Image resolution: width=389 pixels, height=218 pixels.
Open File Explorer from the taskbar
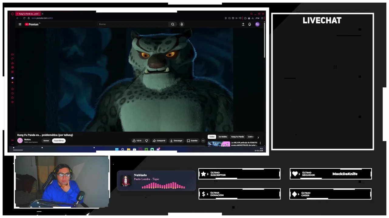tap(129, 149)
